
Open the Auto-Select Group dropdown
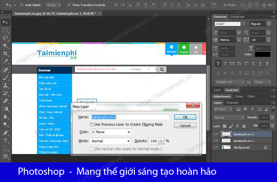[53, 5]
